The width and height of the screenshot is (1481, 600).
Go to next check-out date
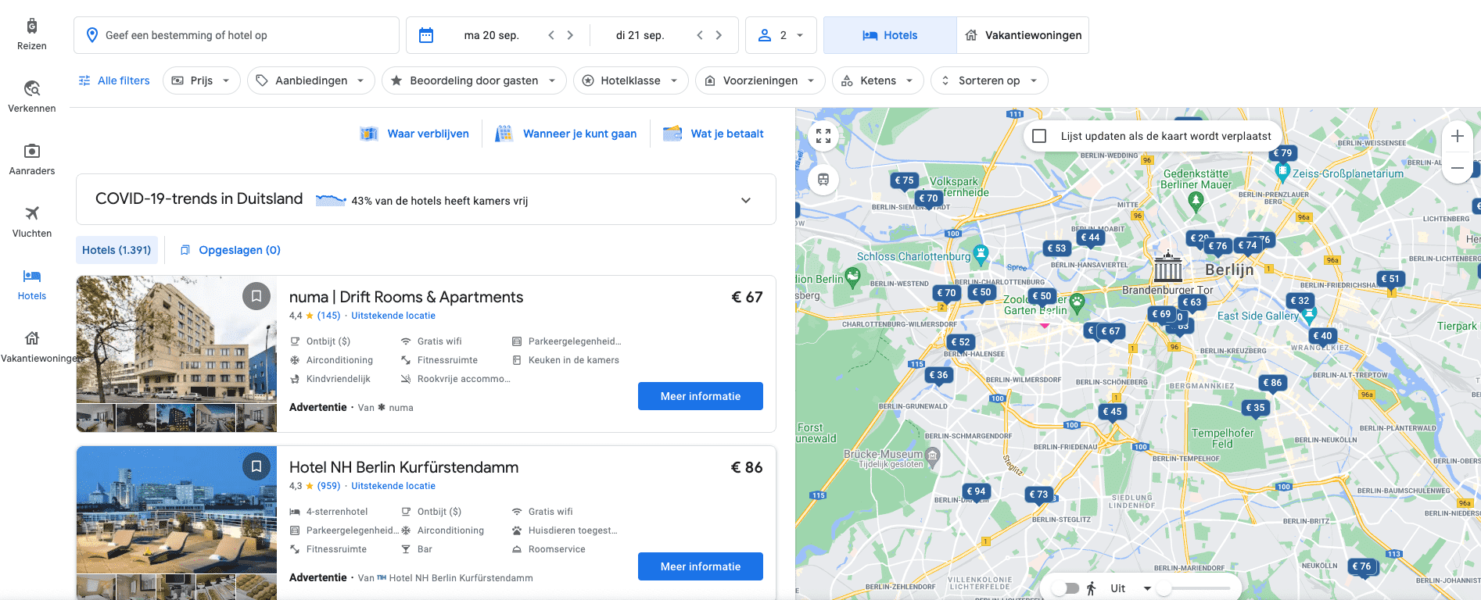tap(719, 35)
